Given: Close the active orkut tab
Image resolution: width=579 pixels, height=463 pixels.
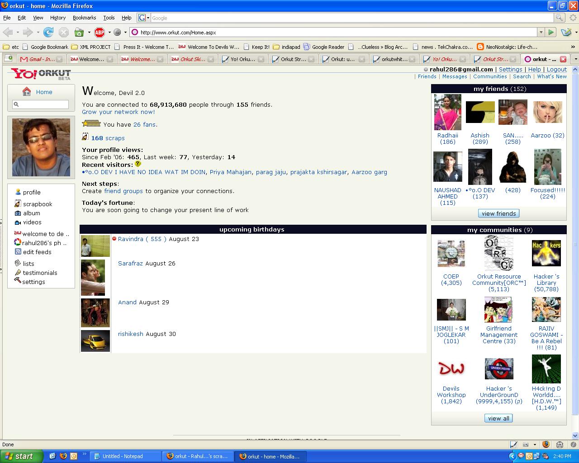Looking at the screenshot, I should [563, 59].
